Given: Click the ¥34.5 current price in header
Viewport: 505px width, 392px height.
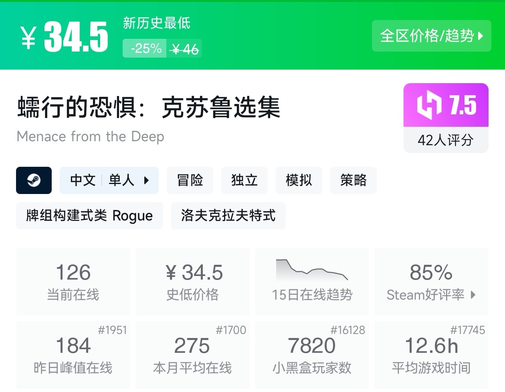Looking at the screenshot, I should pyautogui.click(x=65, y=37).
